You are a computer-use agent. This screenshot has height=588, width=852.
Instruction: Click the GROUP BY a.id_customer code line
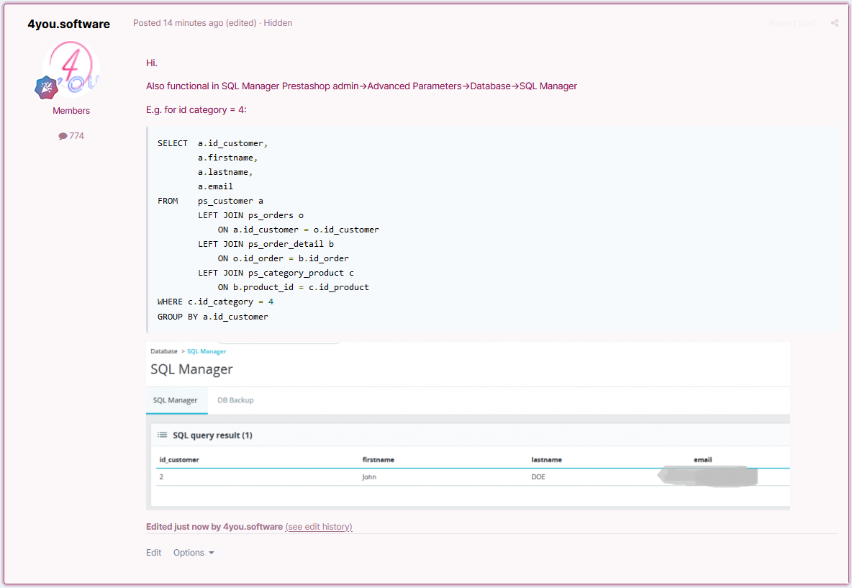click(213, 316)
